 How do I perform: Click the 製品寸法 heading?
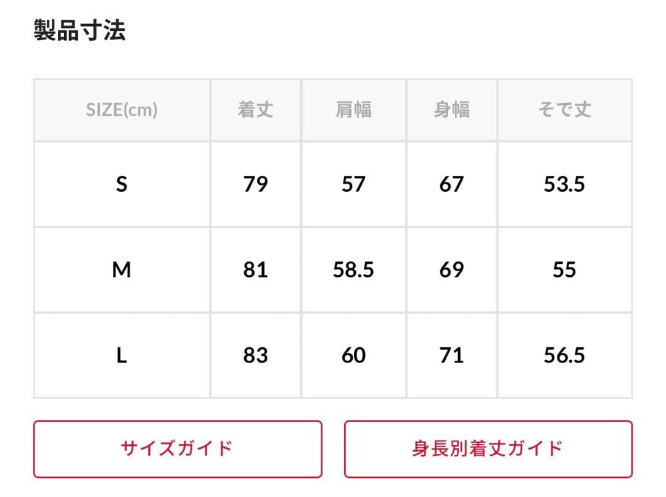click(x=80, y=30)
